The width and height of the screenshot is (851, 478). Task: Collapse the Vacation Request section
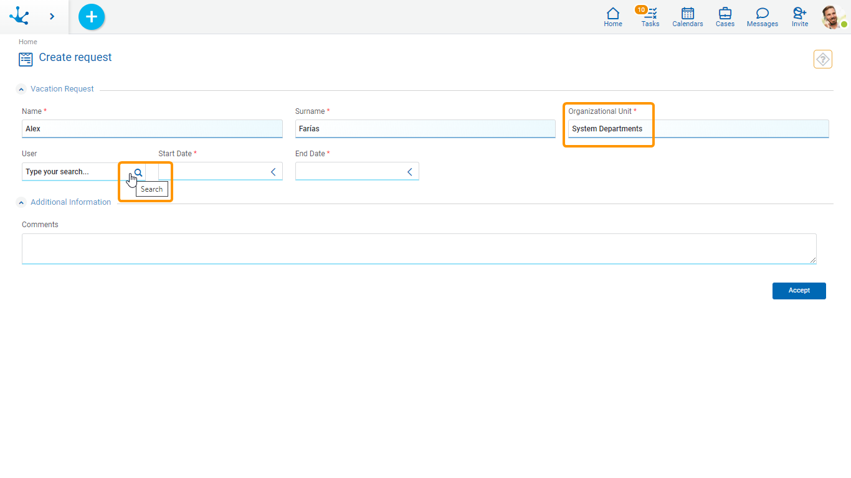click(22, 90)
